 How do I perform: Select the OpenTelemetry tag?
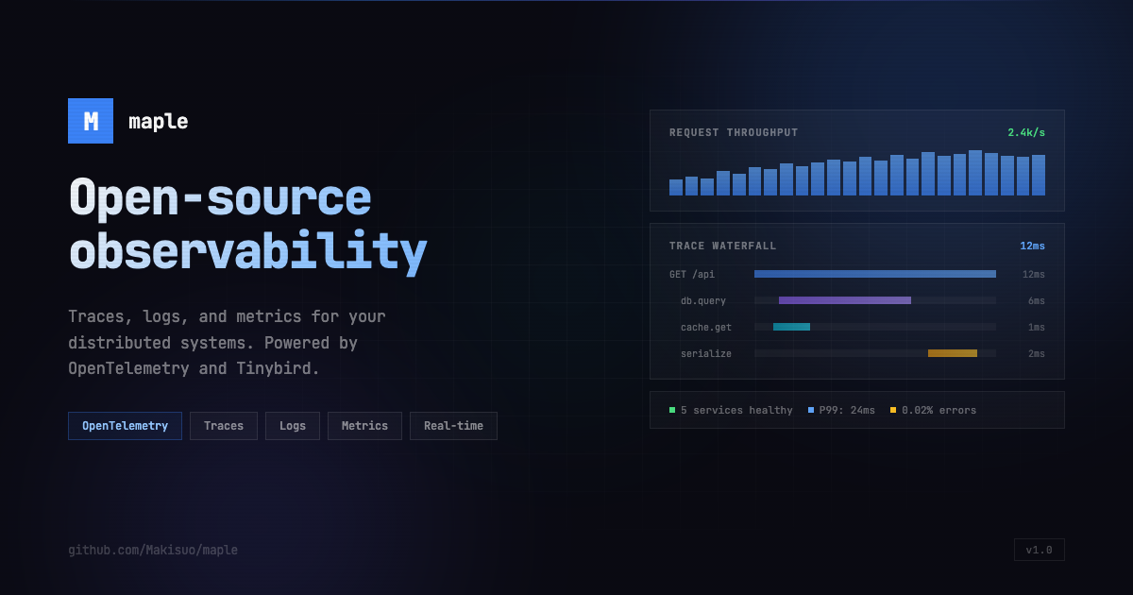125,426
